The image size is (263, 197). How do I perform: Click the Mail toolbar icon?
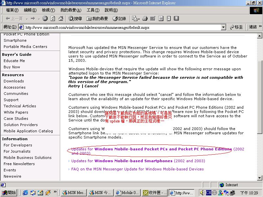[x=135, y=18]
